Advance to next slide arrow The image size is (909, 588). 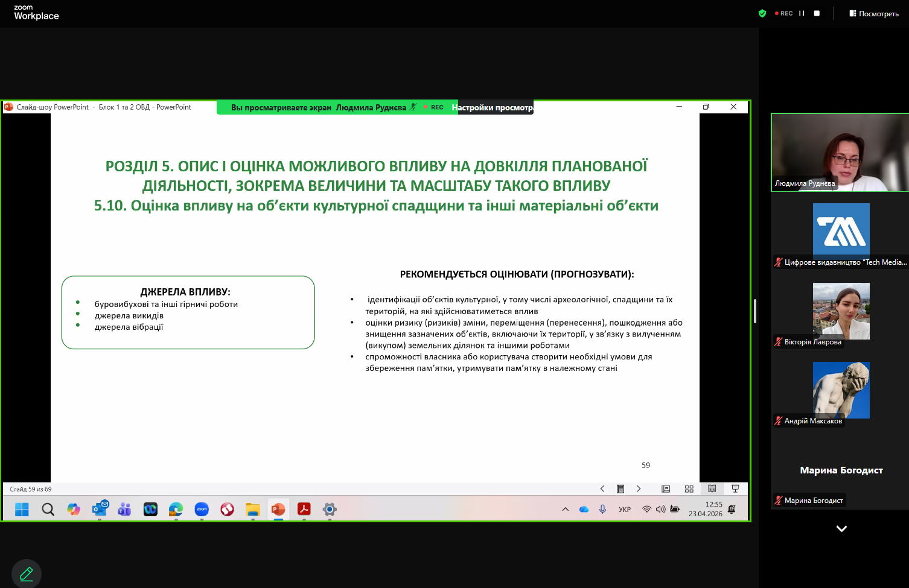point(639,489)
